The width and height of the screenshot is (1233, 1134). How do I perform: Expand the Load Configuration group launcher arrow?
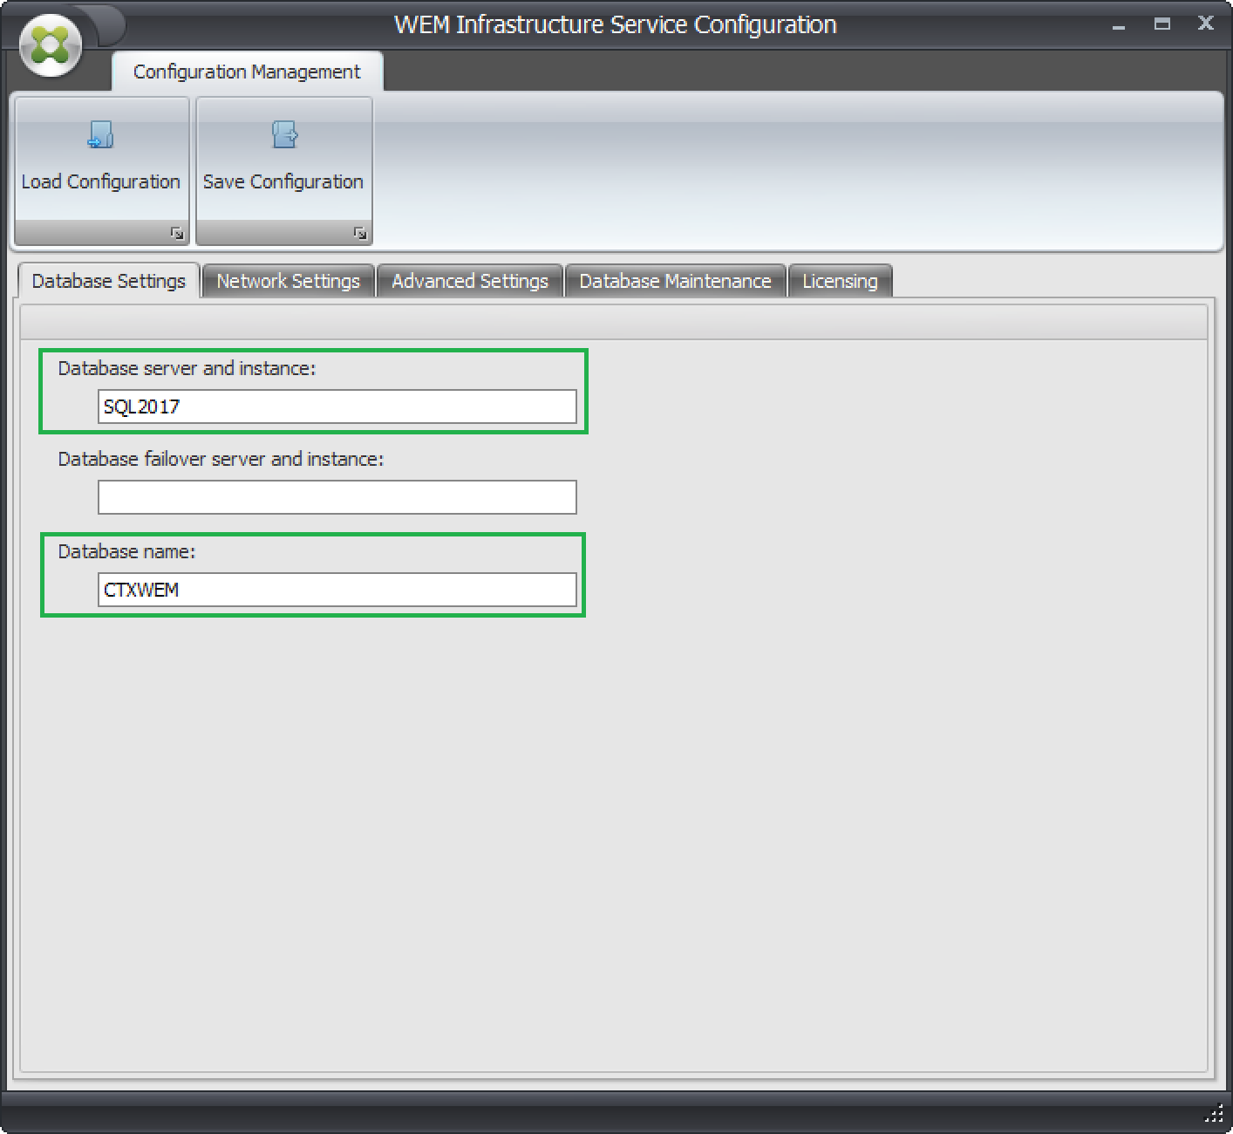point(177,233)
